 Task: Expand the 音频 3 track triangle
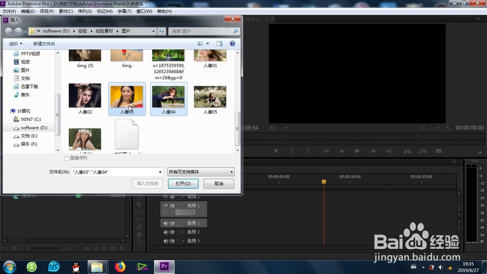click(x=183, y=241)
